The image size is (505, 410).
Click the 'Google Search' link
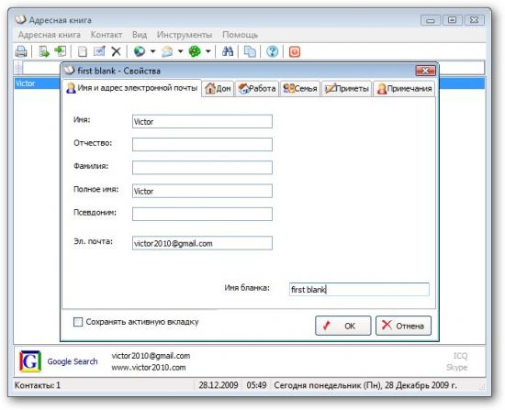73,361
